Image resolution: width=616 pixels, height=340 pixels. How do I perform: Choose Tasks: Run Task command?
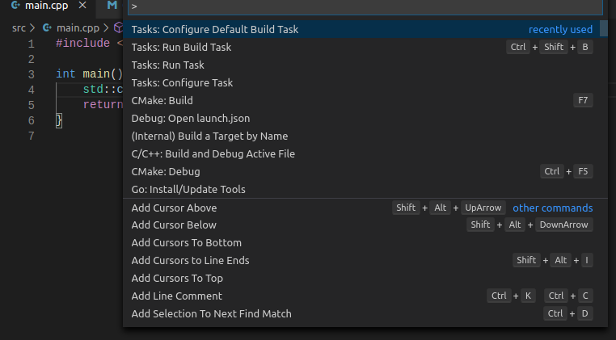click(167, 65)
